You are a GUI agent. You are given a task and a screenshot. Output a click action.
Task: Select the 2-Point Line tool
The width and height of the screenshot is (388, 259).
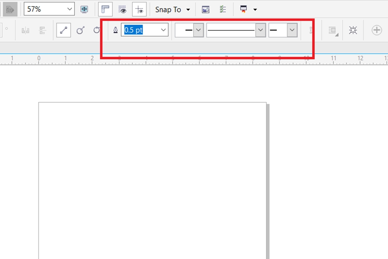coord(63,30)
